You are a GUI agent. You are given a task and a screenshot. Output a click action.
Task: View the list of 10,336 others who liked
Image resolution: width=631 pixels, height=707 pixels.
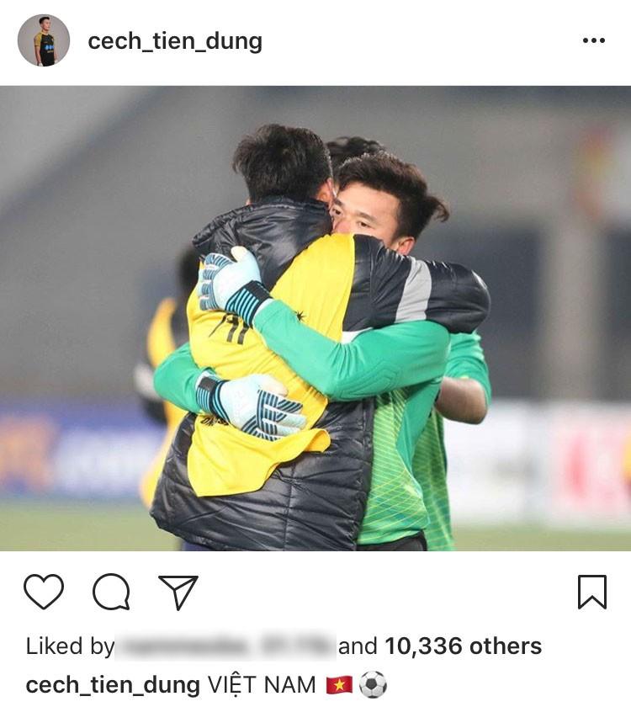[x=464, y=646]
